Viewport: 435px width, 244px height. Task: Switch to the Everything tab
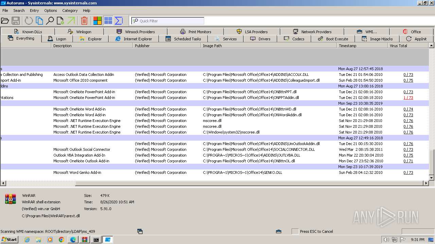(21, 38)
